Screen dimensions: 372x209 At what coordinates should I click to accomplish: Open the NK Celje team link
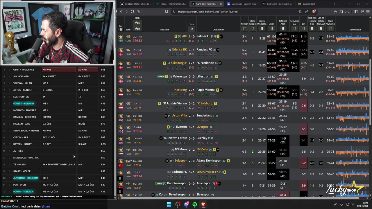pyautogui.click(x=202, y=149)
